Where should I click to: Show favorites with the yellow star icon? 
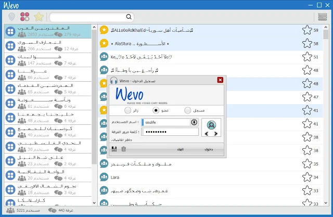(x=39, y=17)
